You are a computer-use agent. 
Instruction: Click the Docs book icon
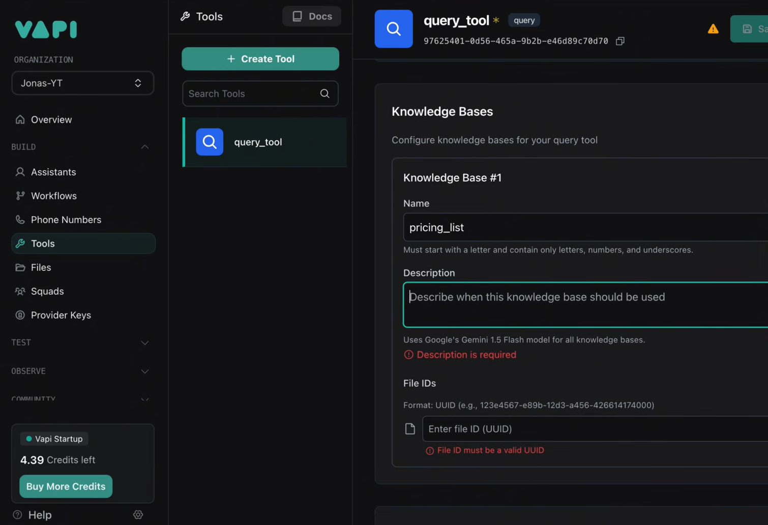click(297, 16)
